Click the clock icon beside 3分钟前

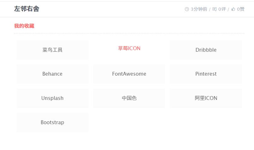tap(187, 9)
